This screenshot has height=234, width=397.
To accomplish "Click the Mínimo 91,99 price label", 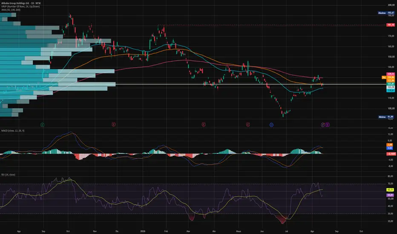I will click(386, 117).
